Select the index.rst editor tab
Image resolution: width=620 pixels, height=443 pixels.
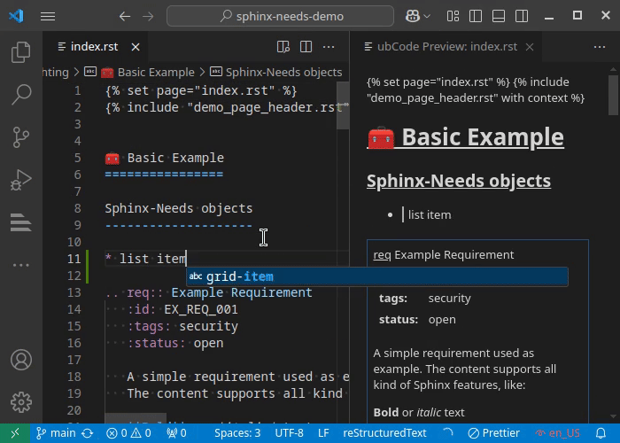coord(94,47)
